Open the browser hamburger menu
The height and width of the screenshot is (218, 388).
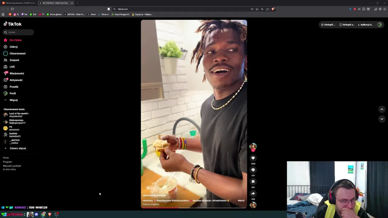click(385, 9)
